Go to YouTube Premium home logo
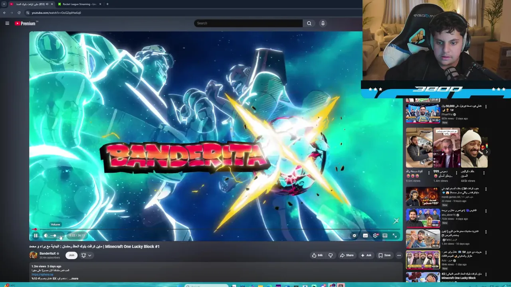The width and height of the screenshot is (511, 287). pos(26,23)
